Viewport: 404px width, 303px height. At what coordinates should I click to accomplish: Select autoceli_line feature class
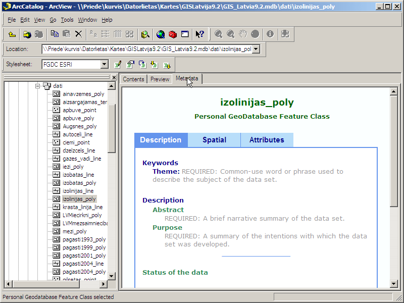pos(78,134)
